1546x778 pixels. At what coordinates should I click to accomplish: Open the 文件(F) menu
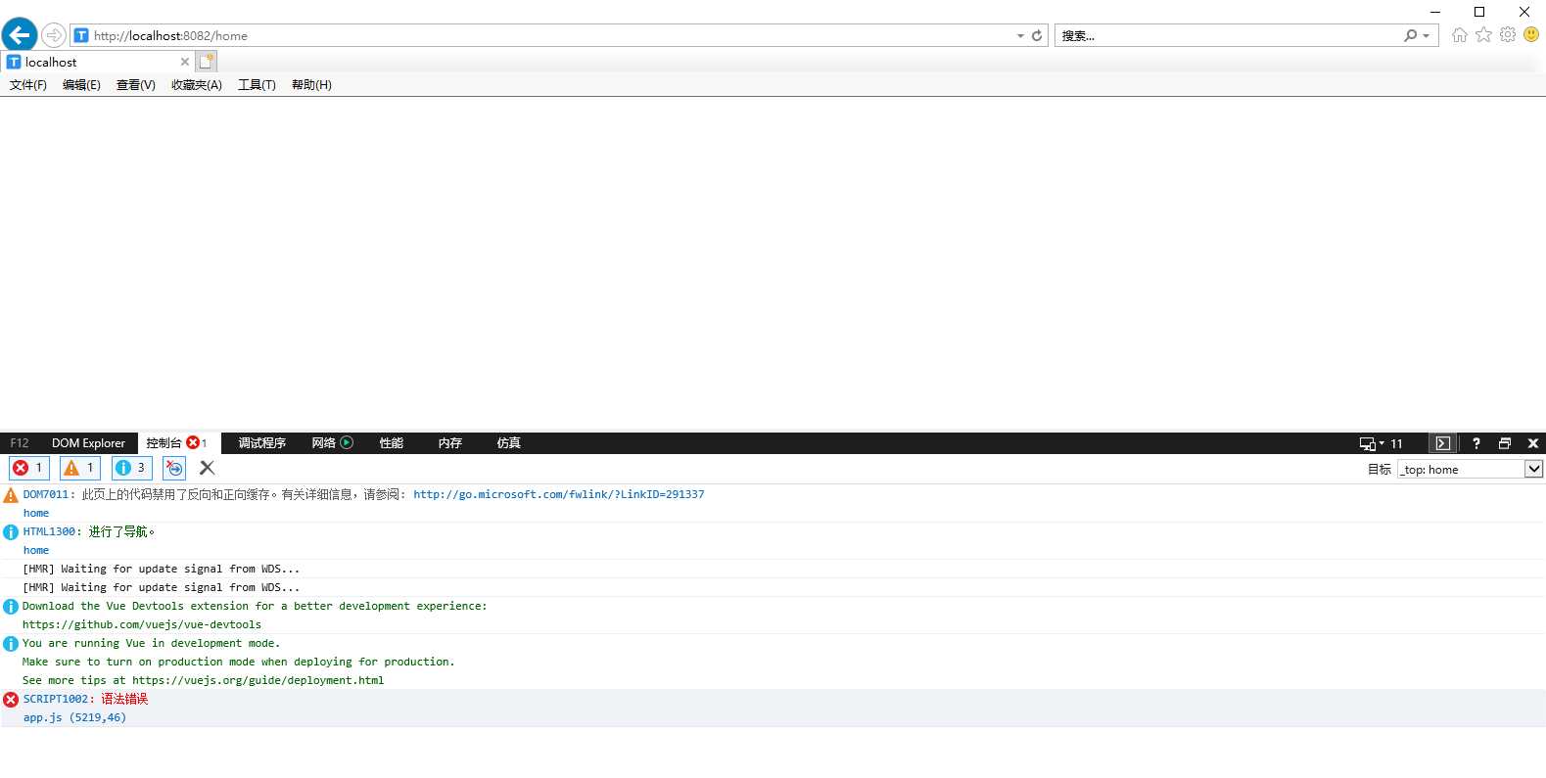pos(28,85)
